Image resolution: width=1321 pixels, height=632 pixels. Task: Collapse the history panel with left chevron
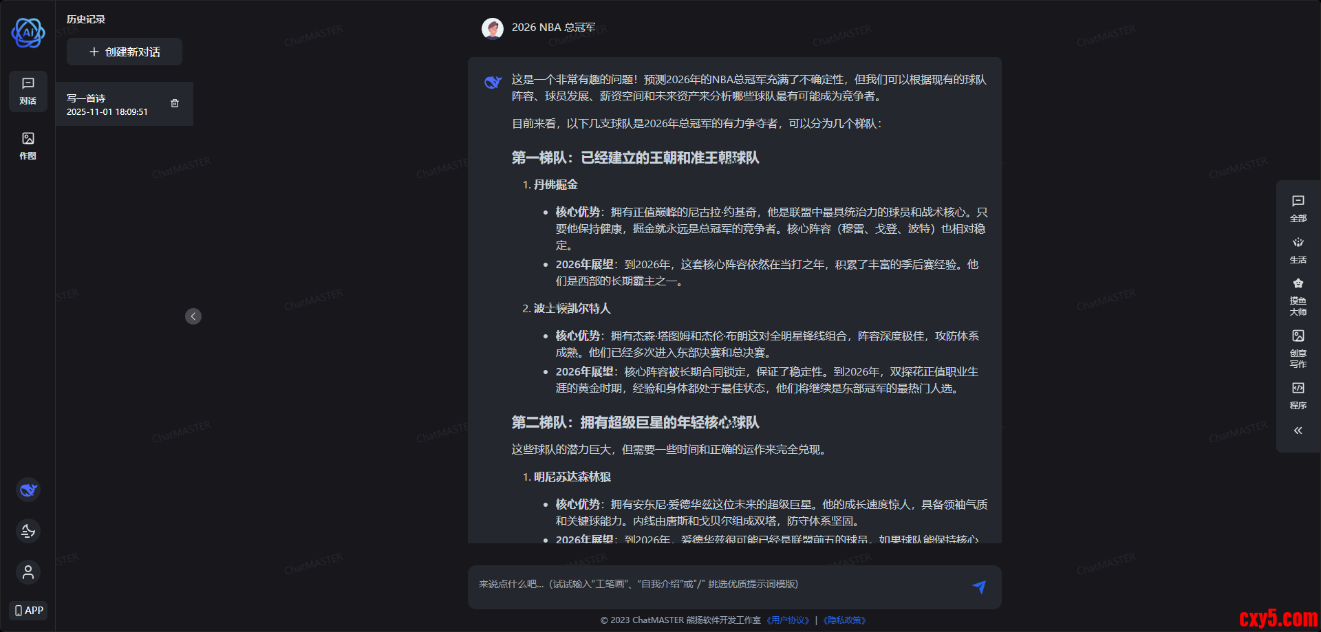point(193,316)
